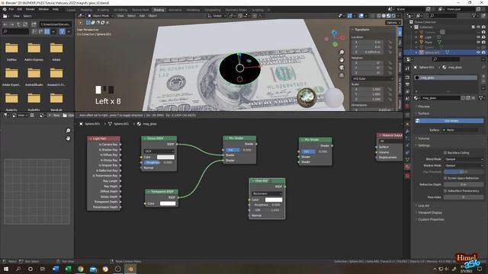Open Chrome from the taskbar

pos(81,269)
